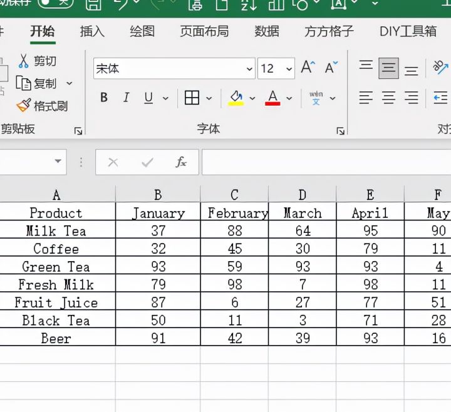
Task: Click the borders grid icon
Action: [x=192, y=98]
